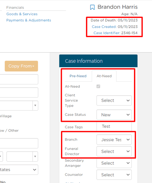
Task: Expand the Branch dropdown showing Jessie Tes
Action: (114, 140)
